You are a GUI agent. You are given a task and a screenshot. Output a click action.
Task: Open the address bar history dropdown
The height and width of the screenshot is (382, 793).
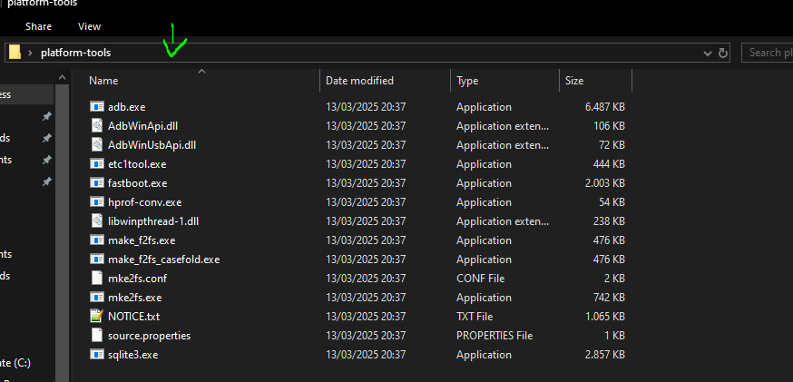pos(708,54)
